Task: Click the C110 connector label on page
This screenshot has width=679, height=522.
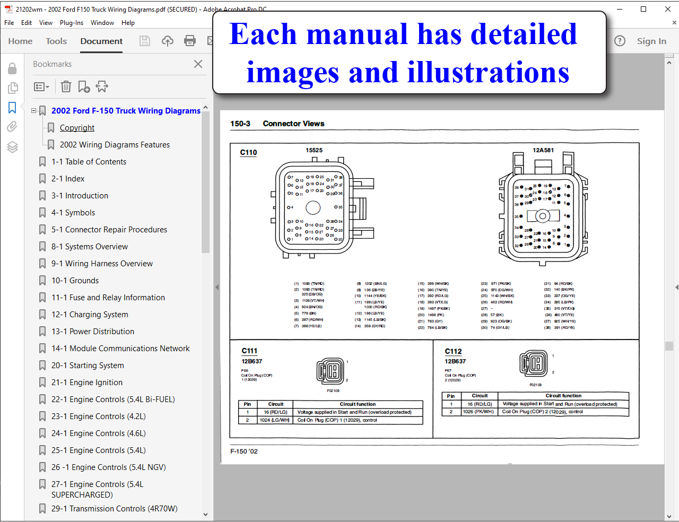Action: pos(248,152)
